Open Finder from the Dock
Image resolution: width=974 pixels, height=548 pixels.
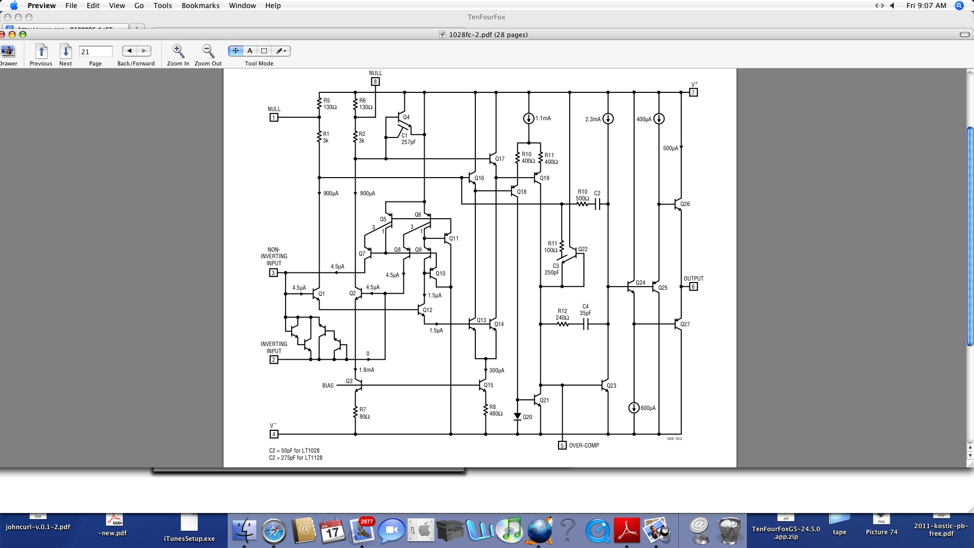tap(245, 531)
